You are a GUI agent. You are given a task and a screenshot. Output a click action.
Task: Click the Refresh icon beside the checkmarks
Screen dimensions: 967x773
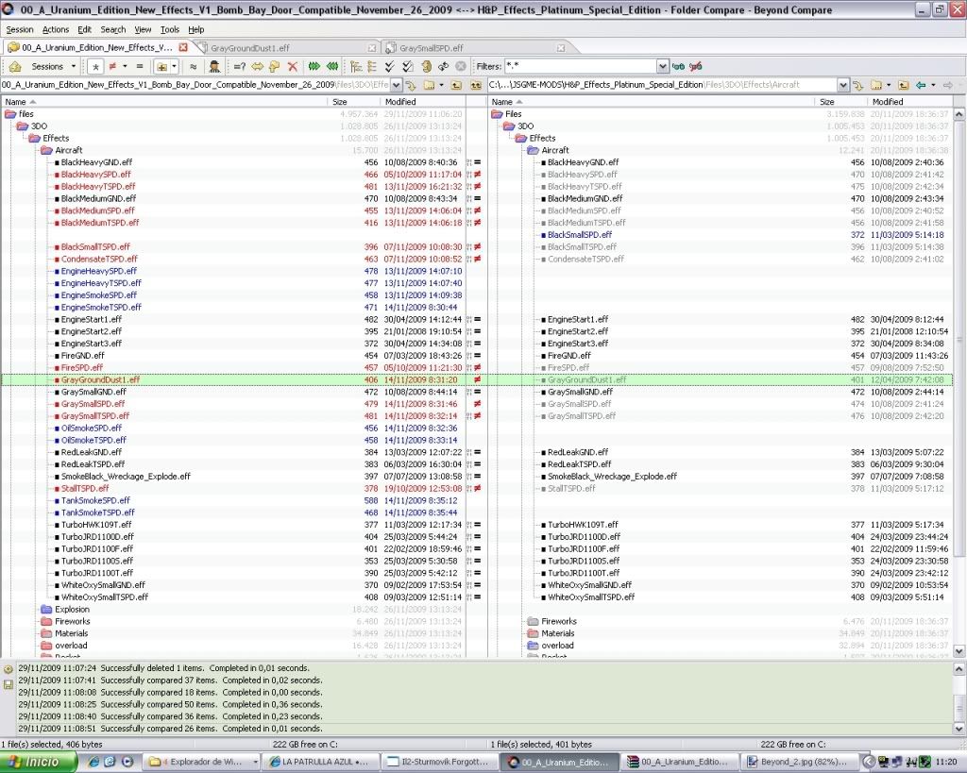click(426, 67)
